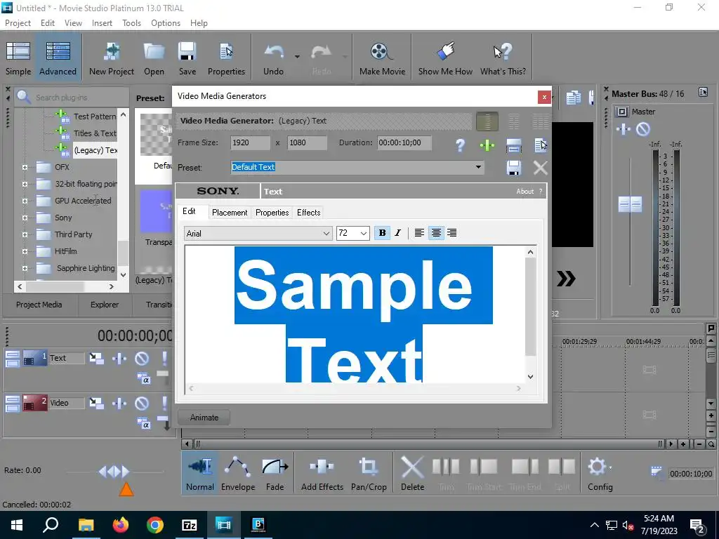Mute the Master Bus output
719x539 pixels.
click(x=643, y=129)
